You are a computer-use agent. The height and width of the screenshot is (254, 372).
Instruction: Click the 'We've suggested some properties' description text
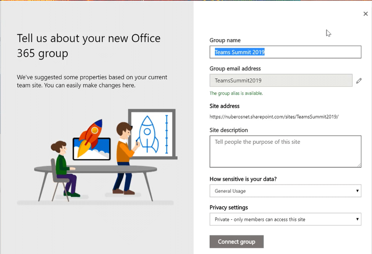[92, 81]
